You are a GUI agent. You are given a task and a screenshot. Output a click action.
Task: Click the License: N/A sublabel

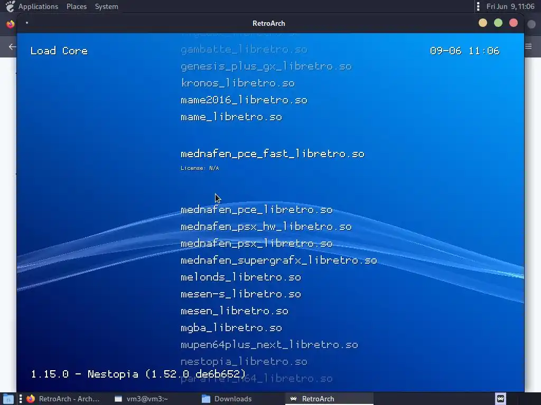coord(200,168)
